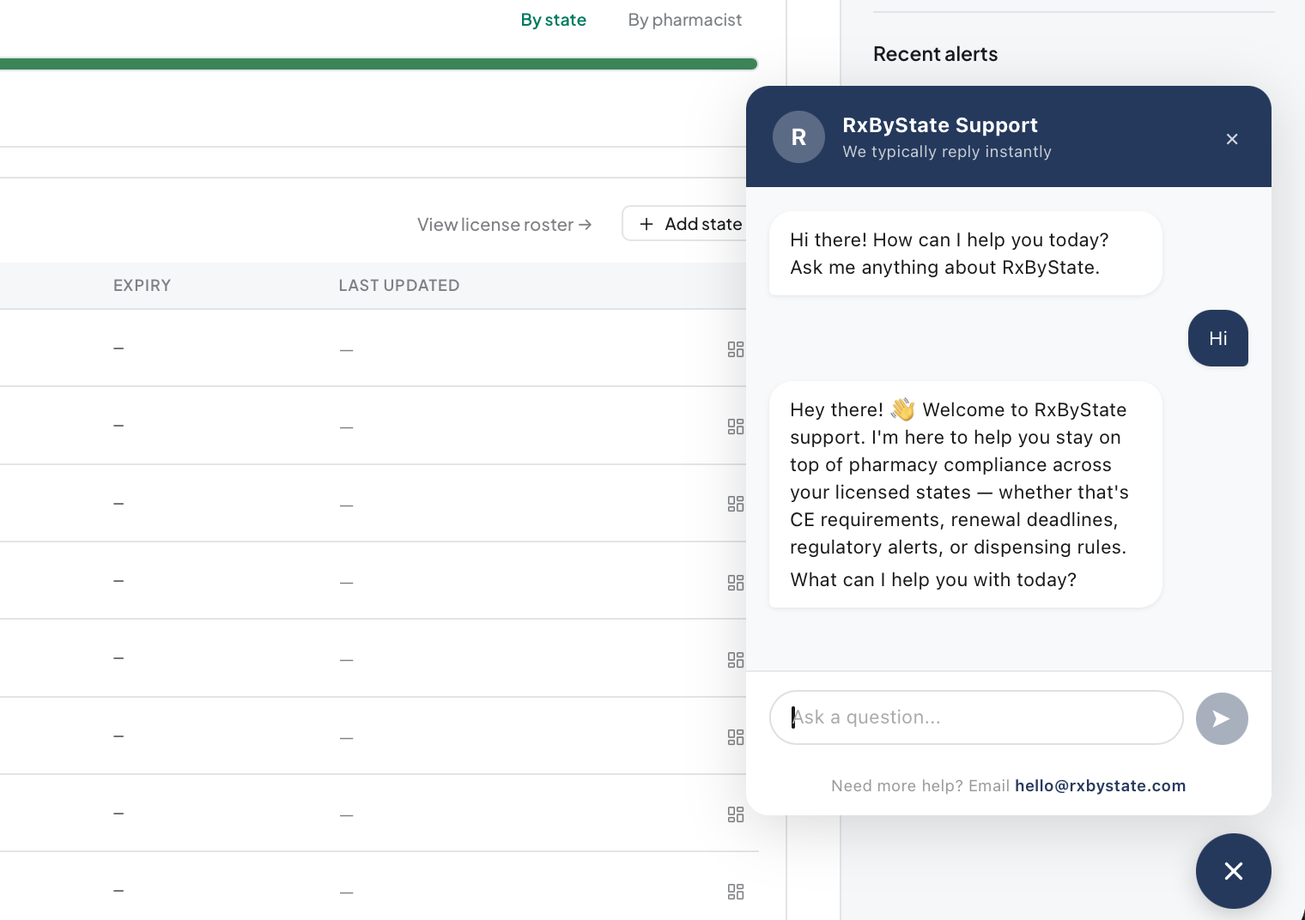The width and height of the screenshot is (1305, 920).
Task: Open the View license roster link
Action: pyautogui.click(x=504, y=224)
